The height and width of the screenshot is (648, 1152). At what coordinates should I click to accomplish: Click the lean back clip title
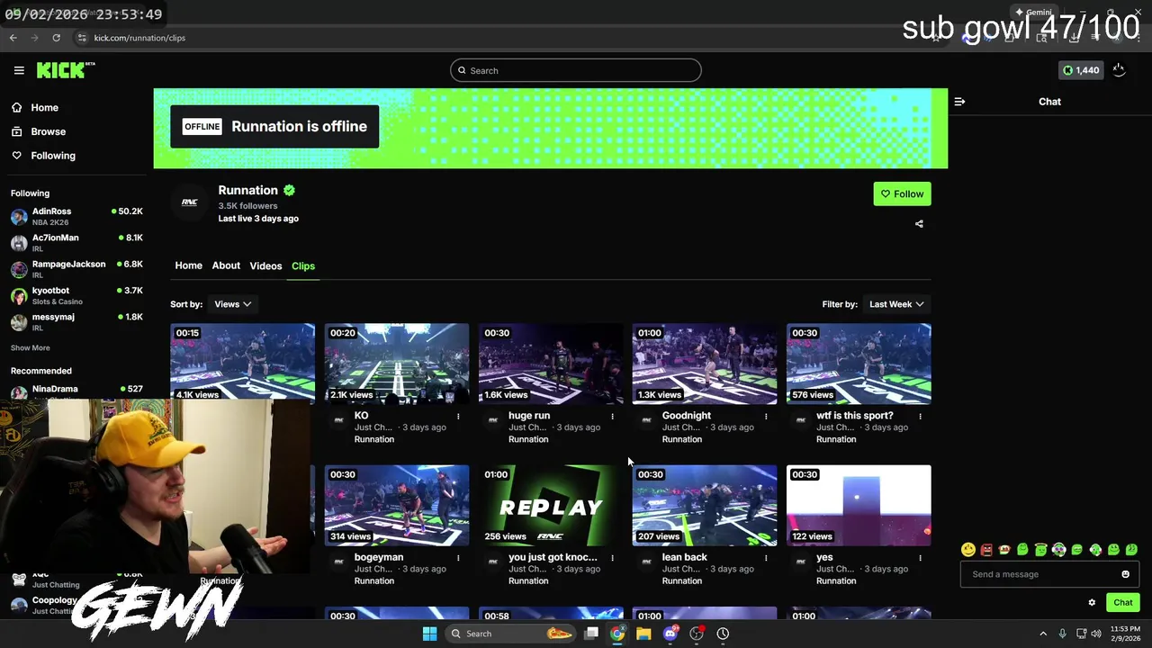click(685, 557)
